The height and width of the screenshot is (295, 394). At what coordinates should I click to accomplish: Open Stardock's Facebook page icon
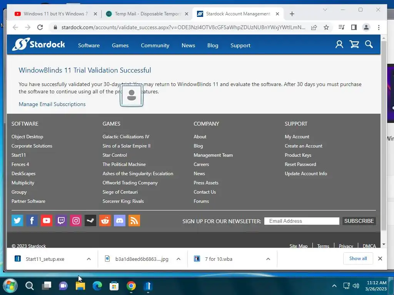click(32, 220)
